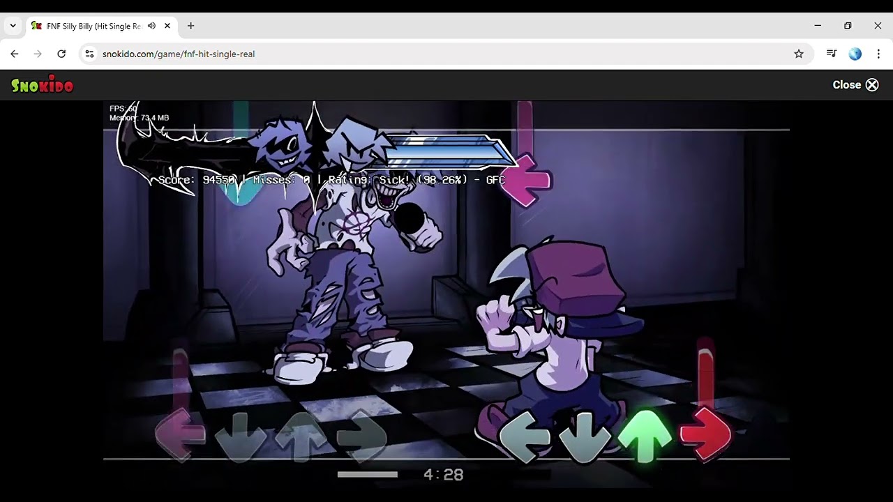Open a new browser tab
Image resolution: width=893 pixels, height=502 pixels.
click(x=190, y=26)
